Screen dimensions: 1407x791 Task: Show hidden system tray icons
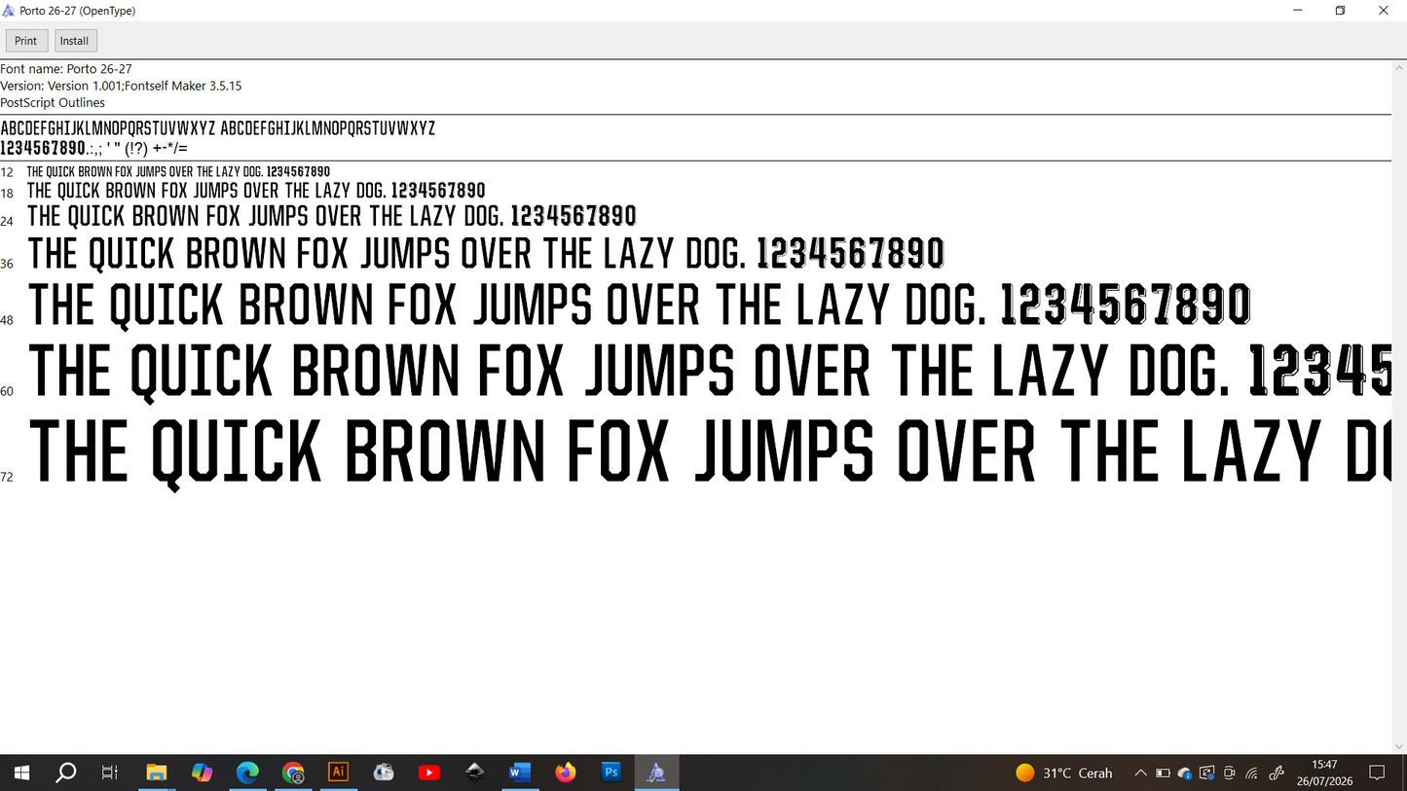click(x=1140, y=773)
